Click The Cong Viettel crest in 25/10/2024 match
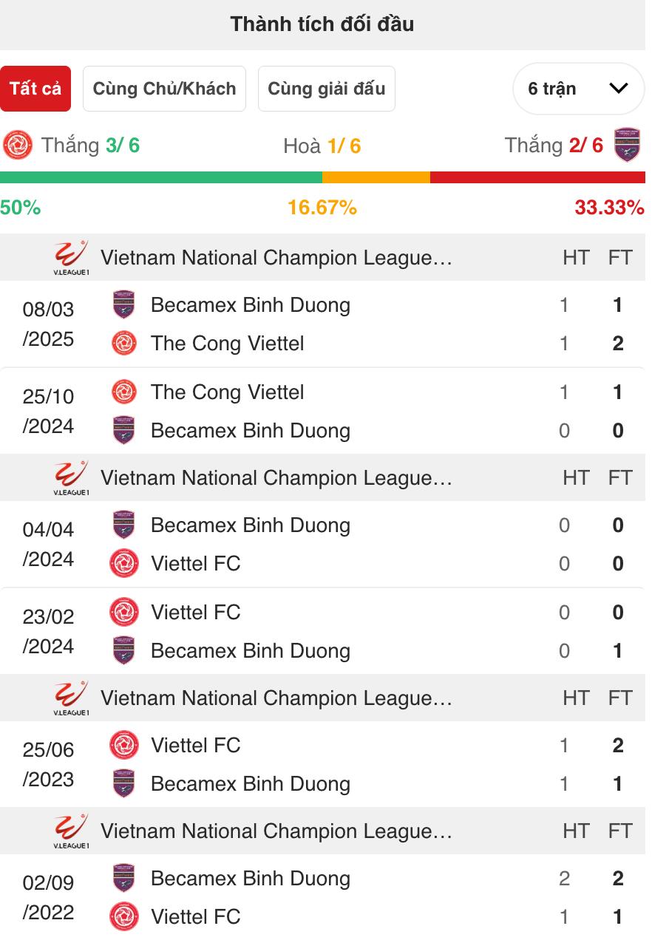 (x=124, y=392)
